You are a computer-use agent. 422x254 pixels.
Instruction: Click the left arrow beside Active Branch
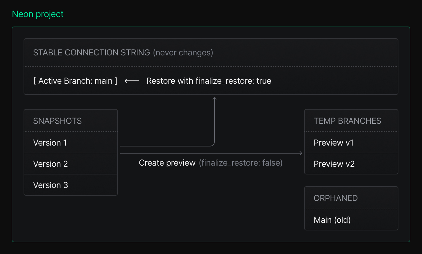132,81
